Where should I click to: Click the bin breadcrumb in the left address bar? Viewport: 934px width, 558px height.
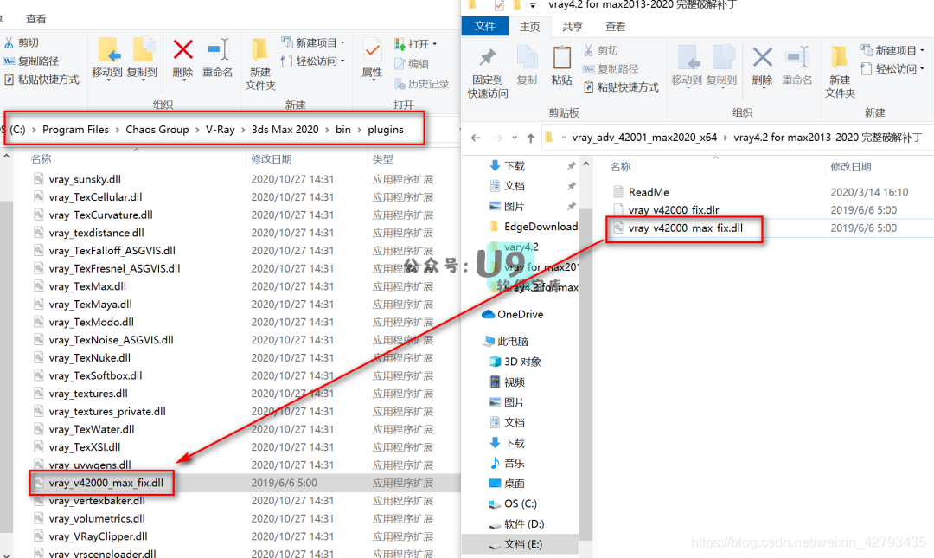(x=343, y=130)
